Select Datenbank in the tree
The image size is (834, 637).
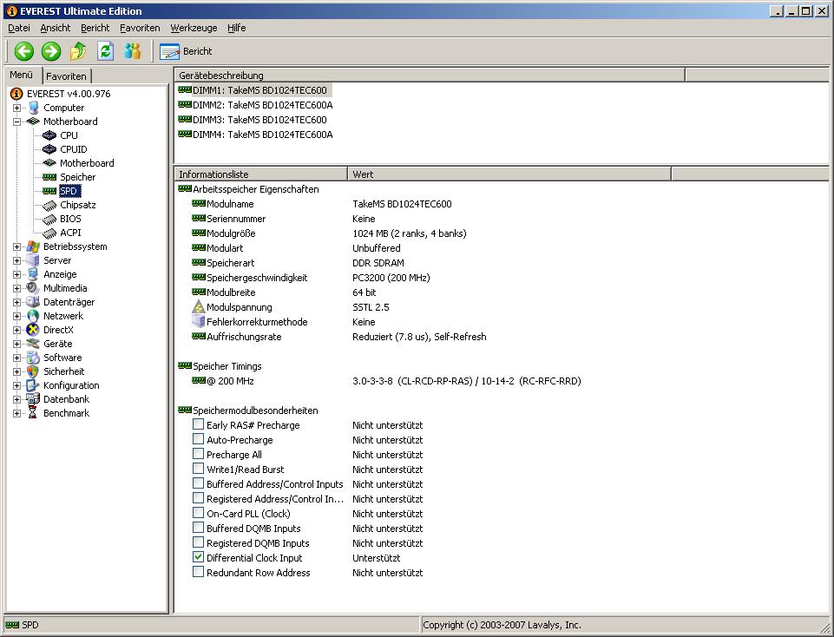(66, 399)
